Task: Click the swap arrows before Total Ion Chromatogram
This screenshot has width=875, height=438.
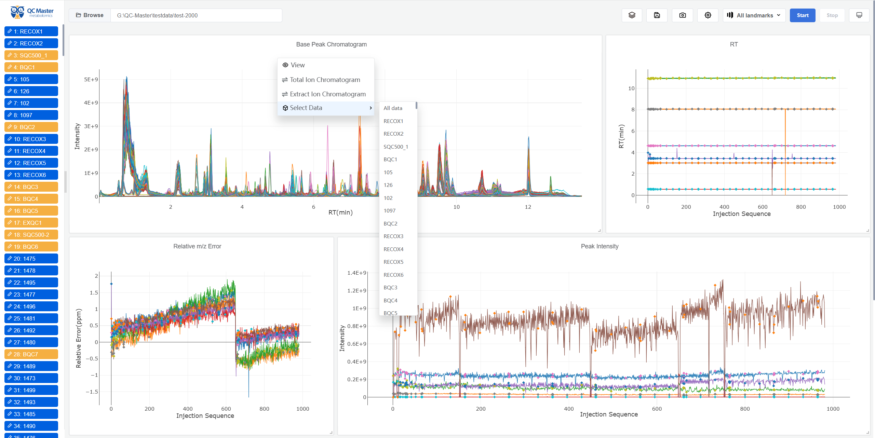Action: coord(285,80)
